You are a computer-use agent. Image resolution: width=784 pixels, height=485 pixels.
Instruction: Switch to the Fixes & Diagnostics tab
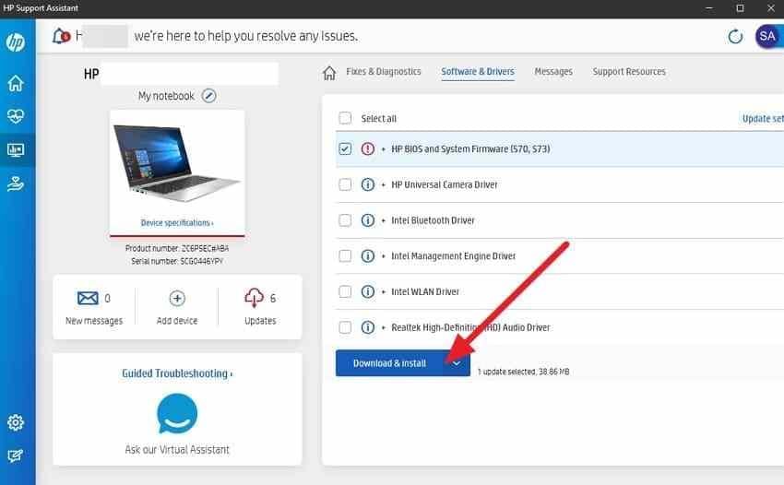click(384, 72)
